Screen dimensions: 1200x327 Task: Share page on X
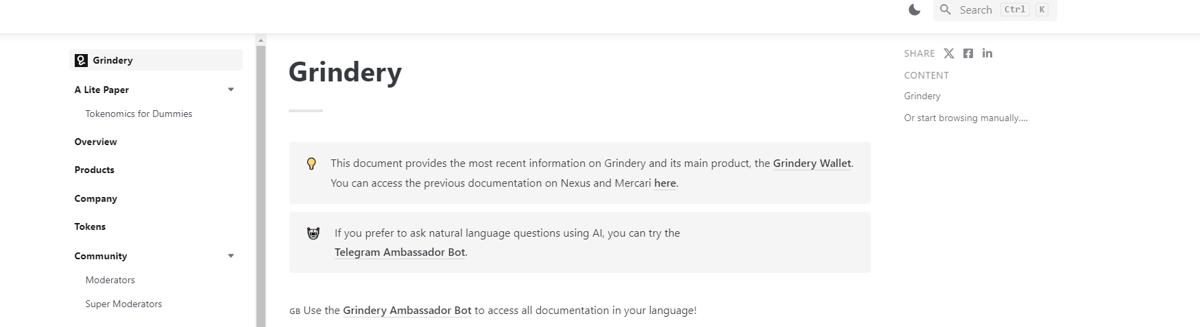949,53
